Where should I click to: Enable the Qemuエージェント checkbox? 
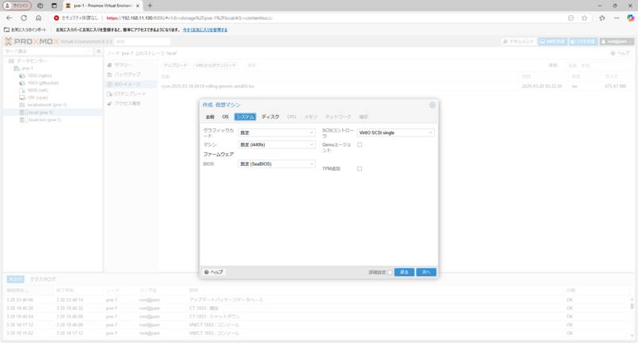click(x=360, y=145)
